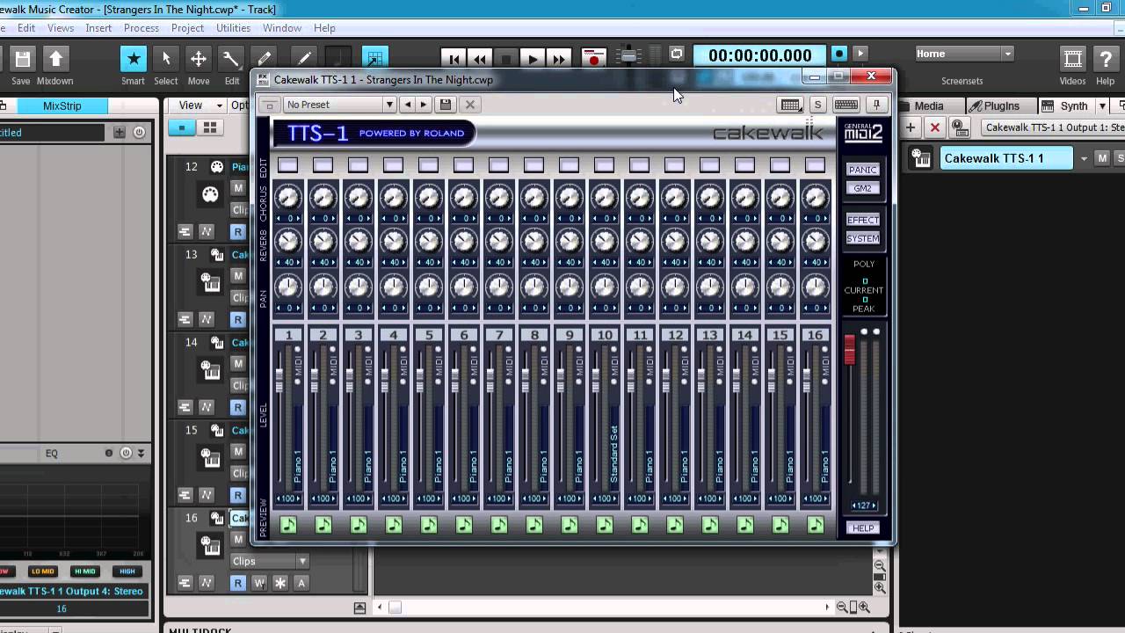
Task: Open the Project menu
Action: pyautogui.click(x=187, y=28)
